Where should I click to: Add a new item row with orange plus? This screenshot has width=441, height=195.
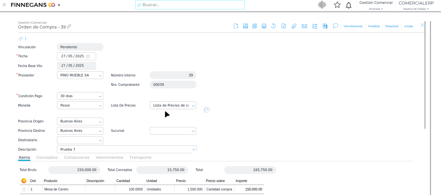pyautogui.click(x=24, y=181)
